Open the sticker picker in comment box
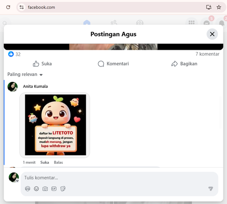The image size is (227, 204). (x=63, y=189)
